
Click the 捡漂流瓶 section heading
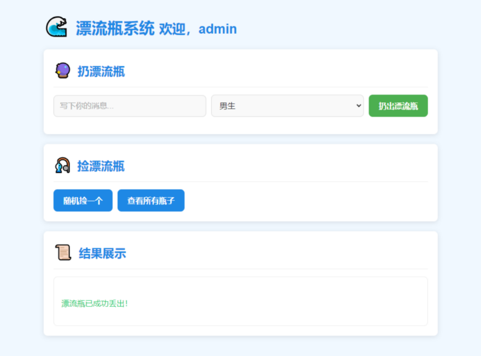[x=101, y=166]
